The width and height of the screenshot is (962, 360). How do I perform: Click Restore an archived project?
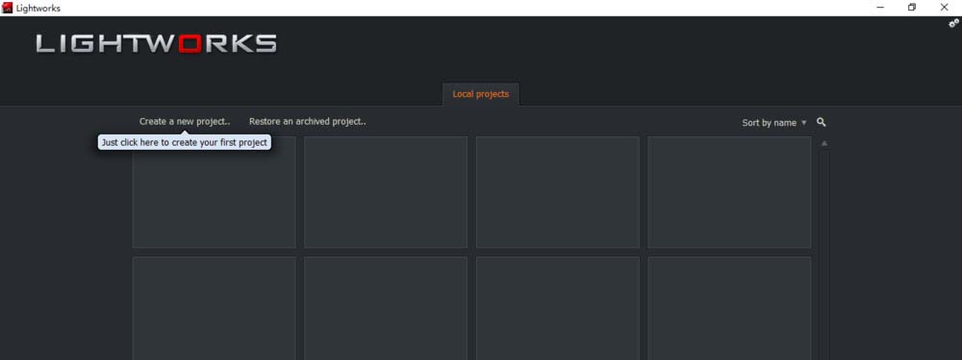(308, 121)
